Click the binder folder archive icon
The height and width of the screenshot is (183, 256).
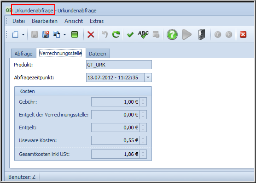point(202,34)
